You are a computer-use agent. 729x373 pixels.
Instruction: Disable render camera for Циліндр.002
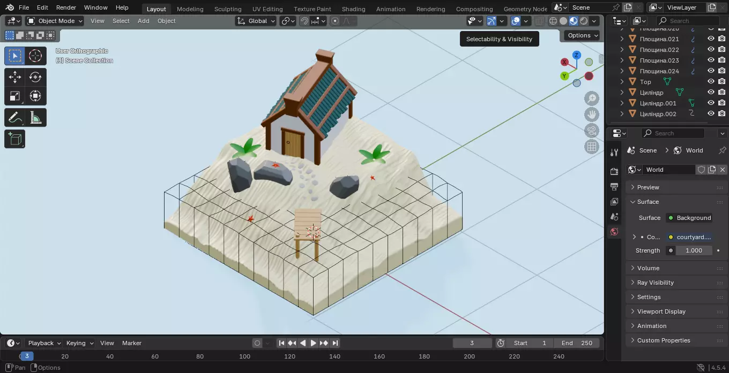pyautogui.click(x=722, y=113)
